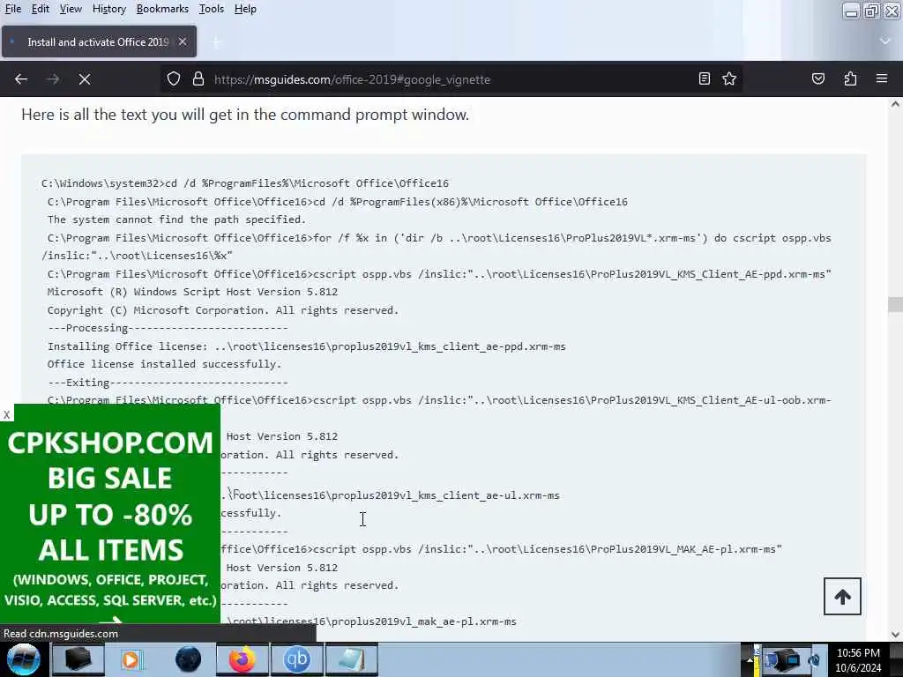The height and width of the screenshot is (677, 903).
Task: Click the first 'cd /d %ProgramFiles%' command line
Action: 245,183
